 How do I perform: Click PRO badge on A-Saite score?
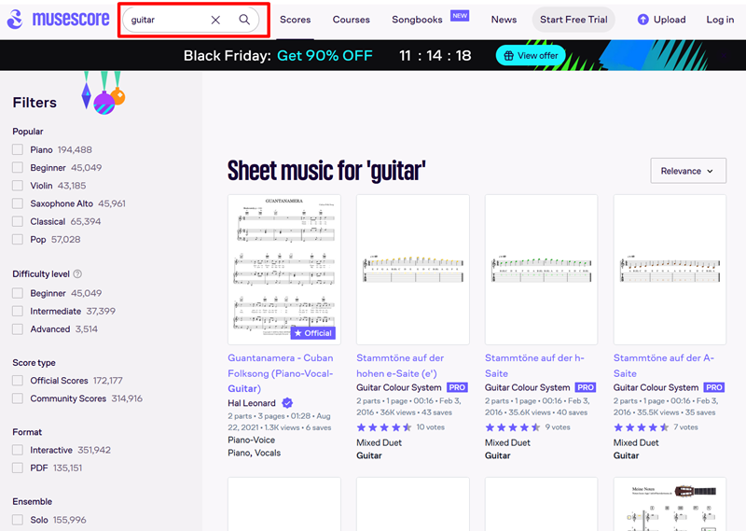pos(714,387)
